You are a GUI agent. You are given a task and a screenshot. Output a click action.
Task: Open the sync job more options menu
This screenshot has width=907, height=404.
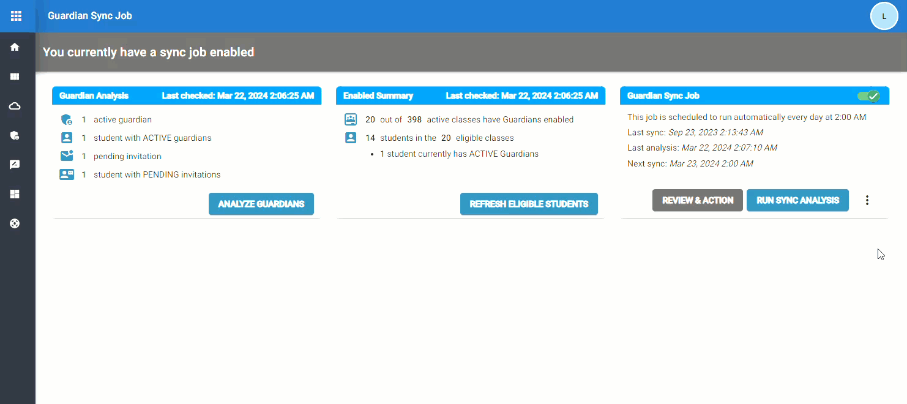coord(867,200)
